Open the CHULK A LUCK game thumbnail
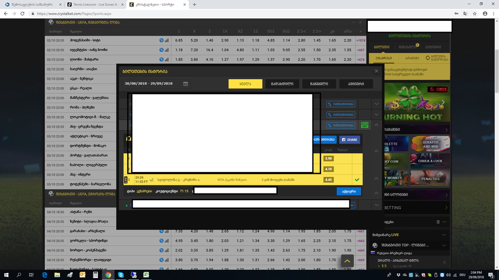The width and height of the screenshot is (499, 280). tap(430, 161)
